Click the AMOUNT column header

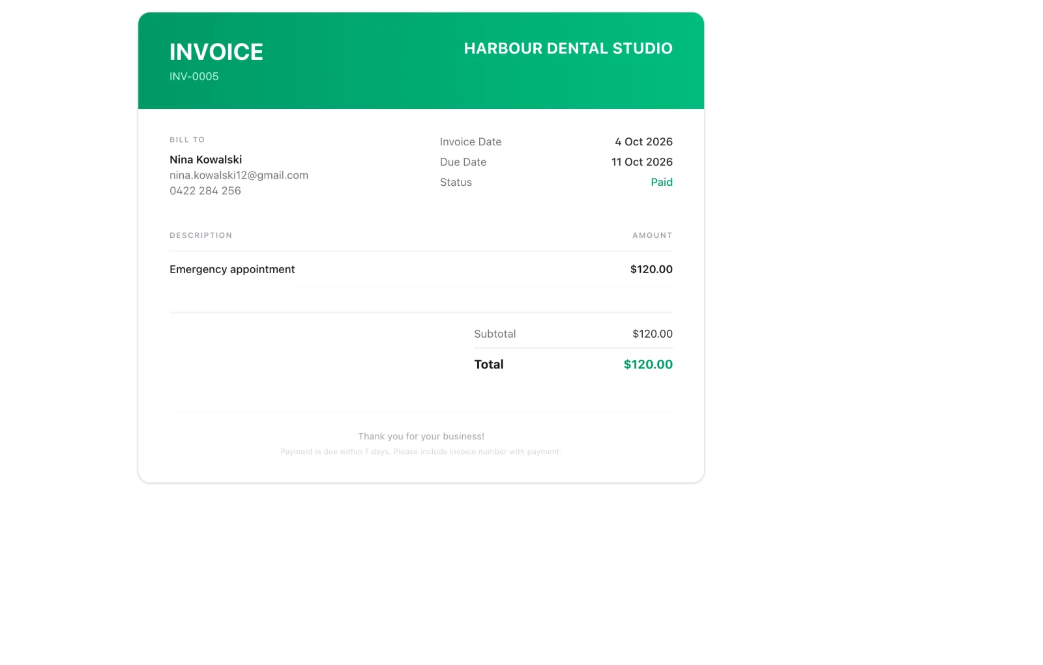(652, 235)
